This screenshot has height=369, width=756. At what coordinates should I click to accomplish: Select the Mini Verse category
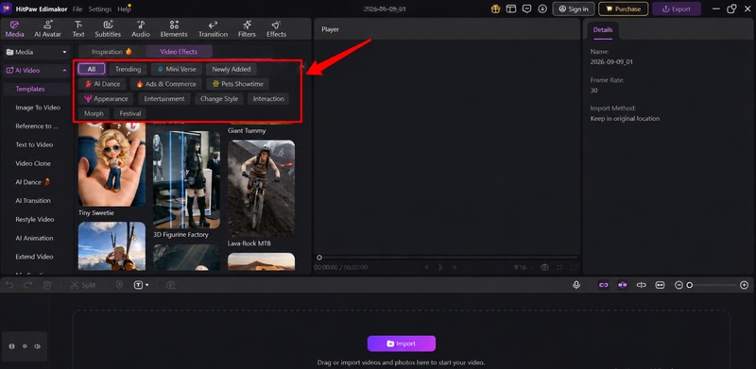(177, 70)
